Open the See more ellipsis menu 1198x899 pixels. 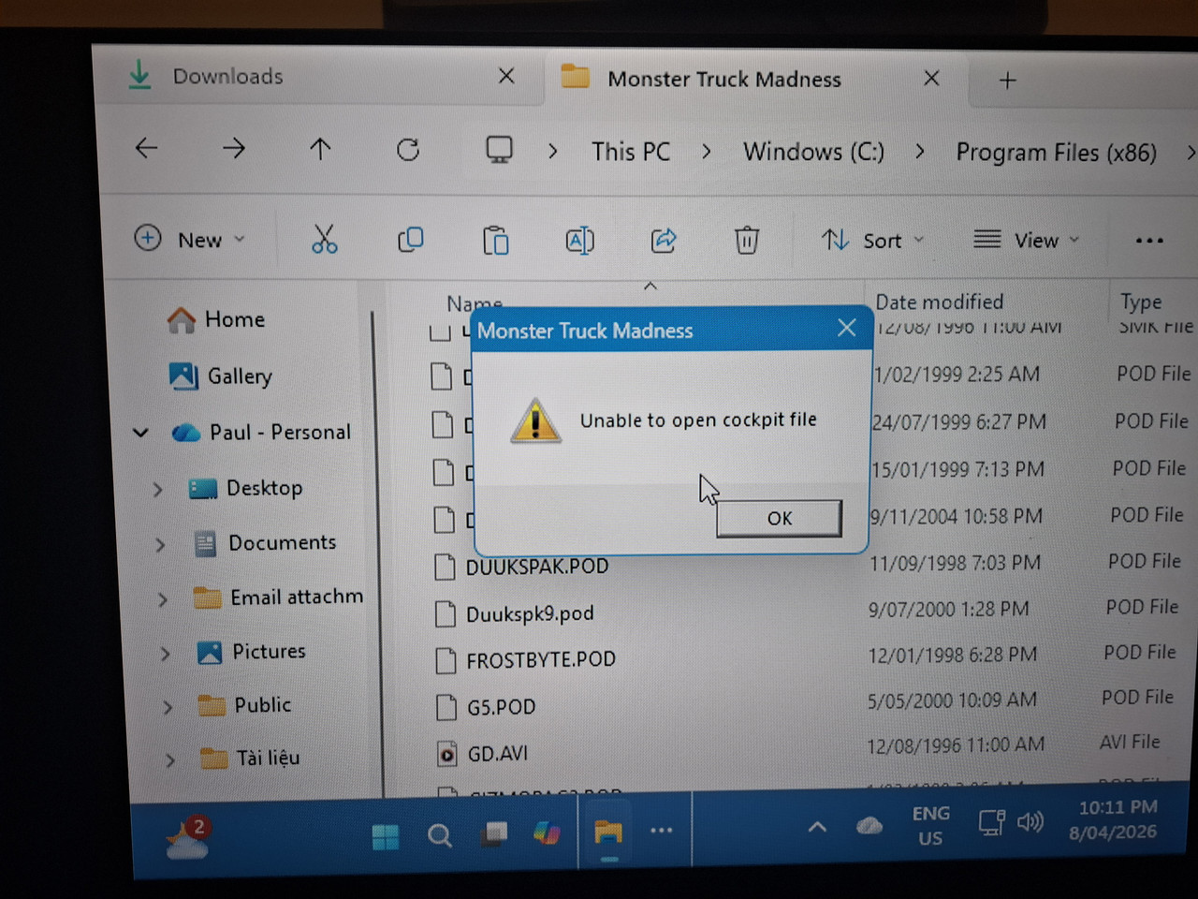(1149, 241)
